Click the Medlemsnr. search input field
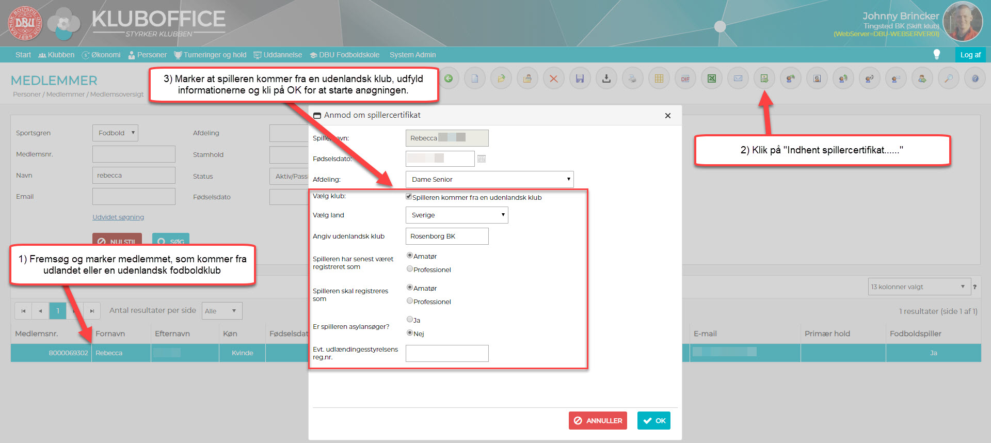 tap(134, 154)
